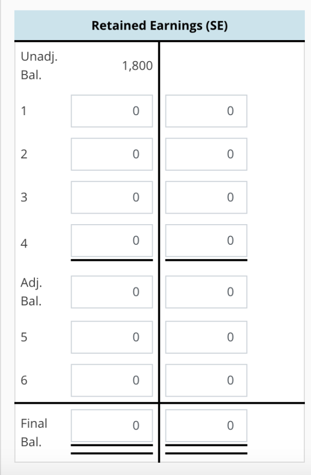The width and height of the screenshot is (311, 475).
Task: Select the Adj. Bal. debit field
Action: tap(112, 292)
